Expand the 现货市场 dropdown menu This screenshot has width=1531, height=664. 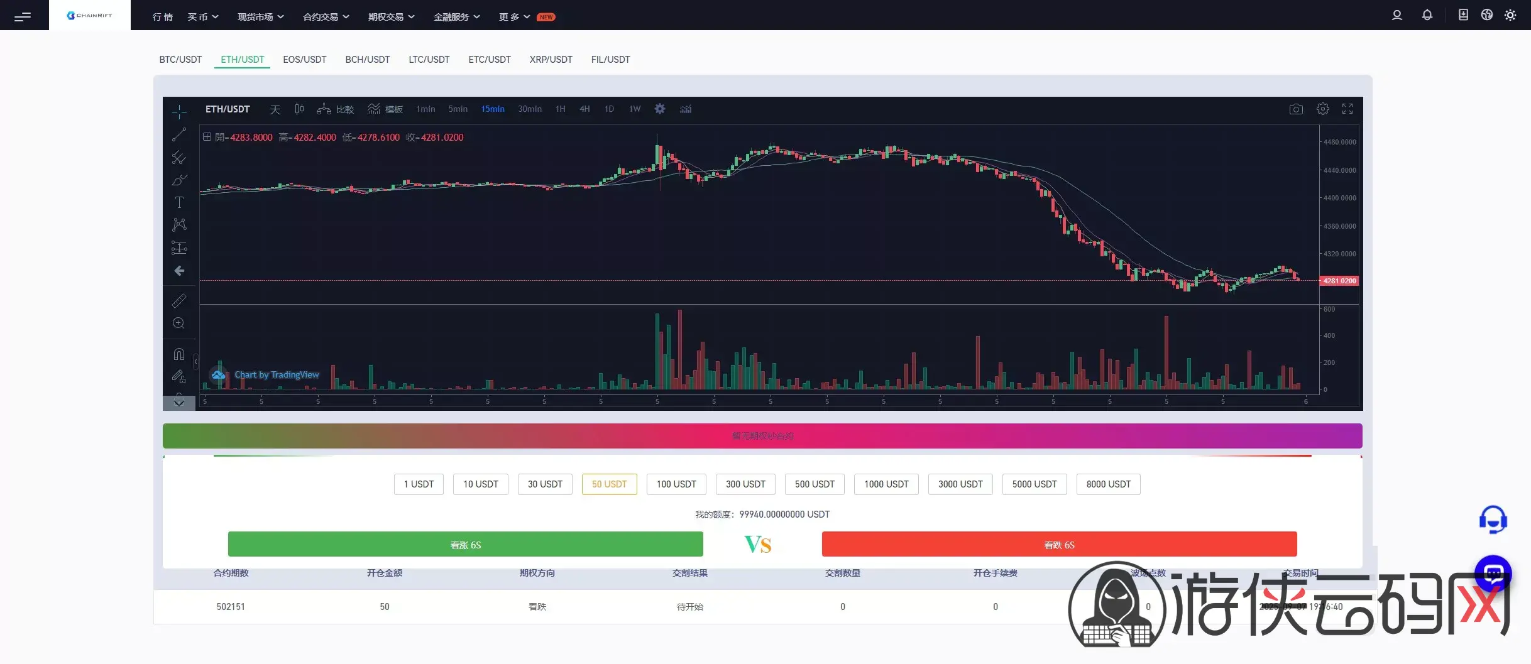pyautogui.click(x=260, y=17)
